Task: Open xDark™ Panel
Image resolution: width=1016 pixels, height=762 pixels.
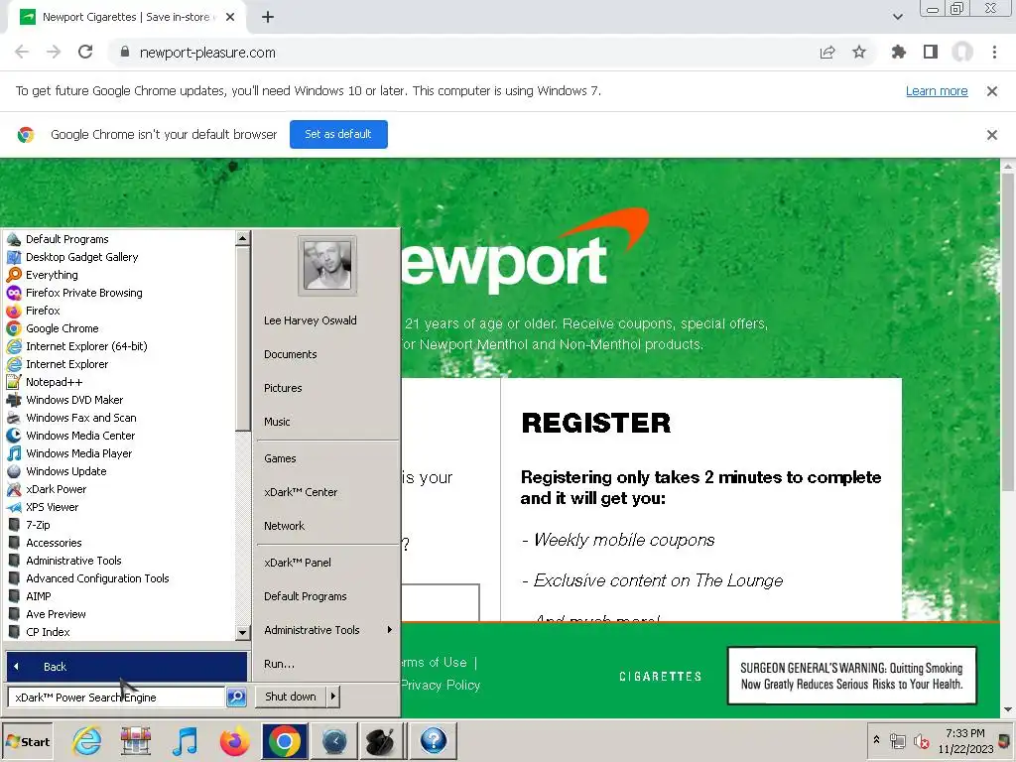Action: tap(298, 563)
